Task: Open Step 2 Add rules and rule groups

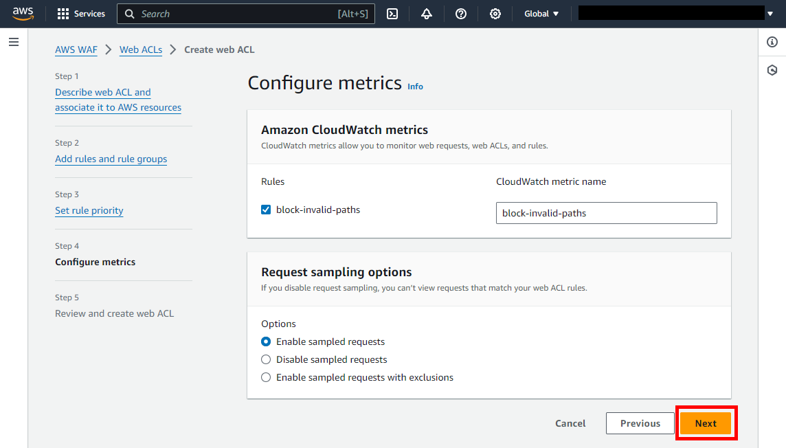Action: [111, 159]
